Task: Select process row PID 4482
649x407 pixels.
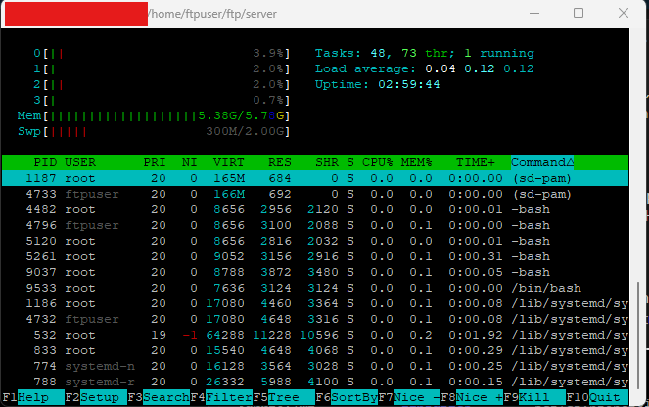Action: (x=315, y=209)
